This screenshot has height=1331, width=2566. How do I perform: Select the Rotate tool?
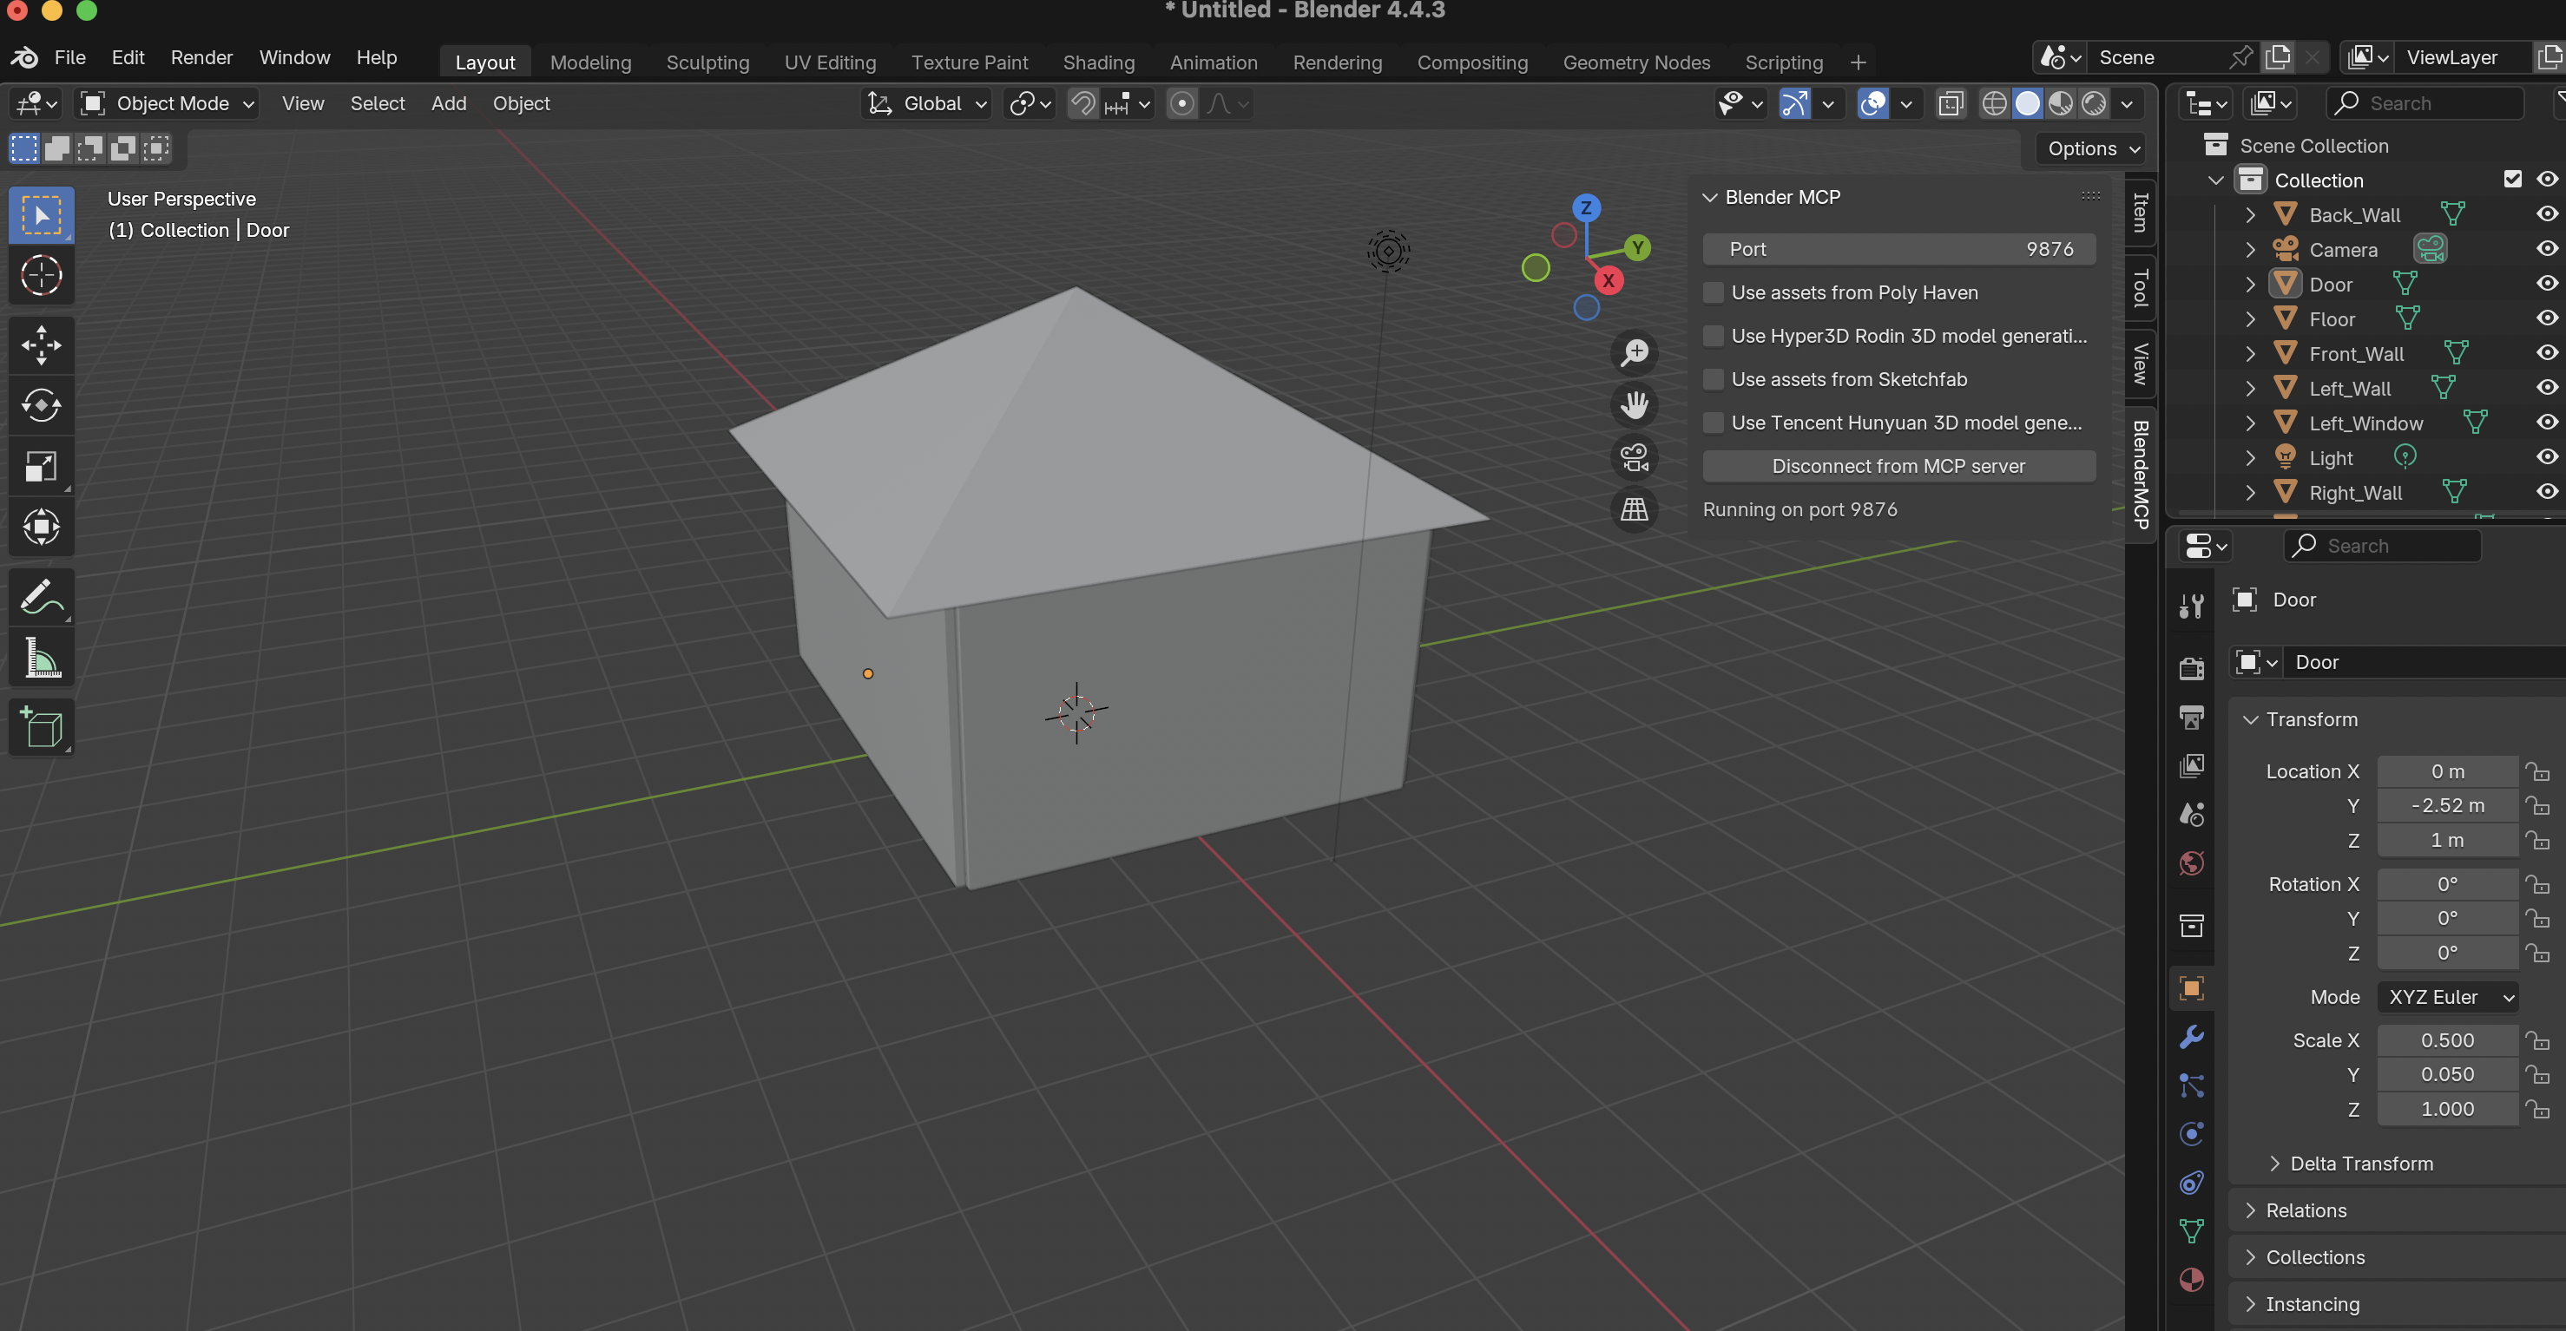click(41, 405)
